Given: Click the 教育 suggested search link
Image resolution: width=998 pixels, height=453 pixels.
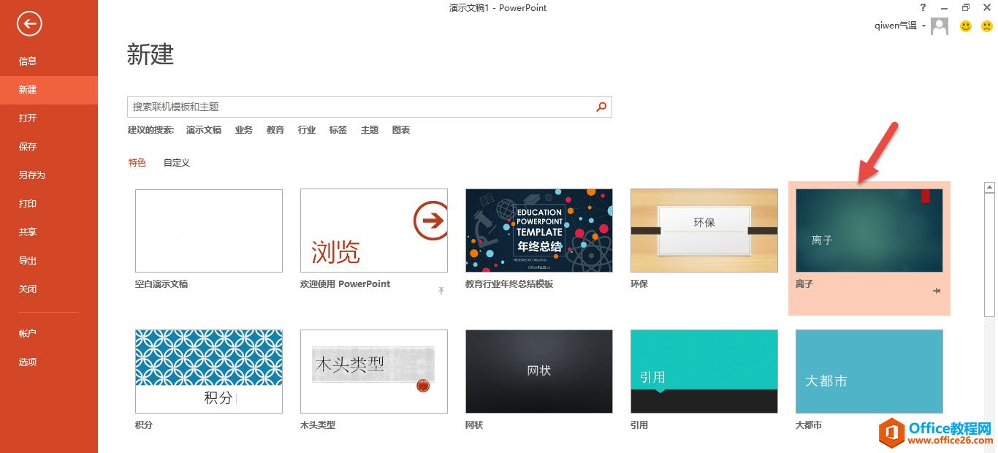Looking at the screenshot, I should 275,130.
